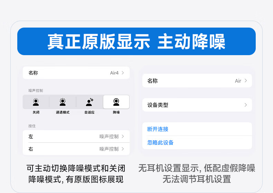Image resolution: width=273 pixels, height=193 pixels.
Task: Click the 可主动切换降噪模式和关闭 caption
Action: [x=76, y=168]
